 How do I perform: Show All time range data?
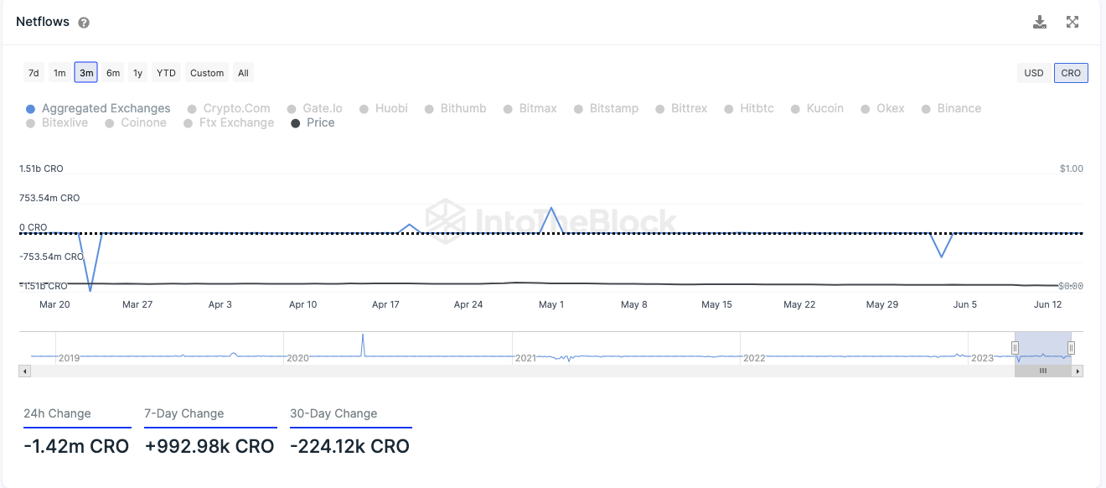coord(243,73)
